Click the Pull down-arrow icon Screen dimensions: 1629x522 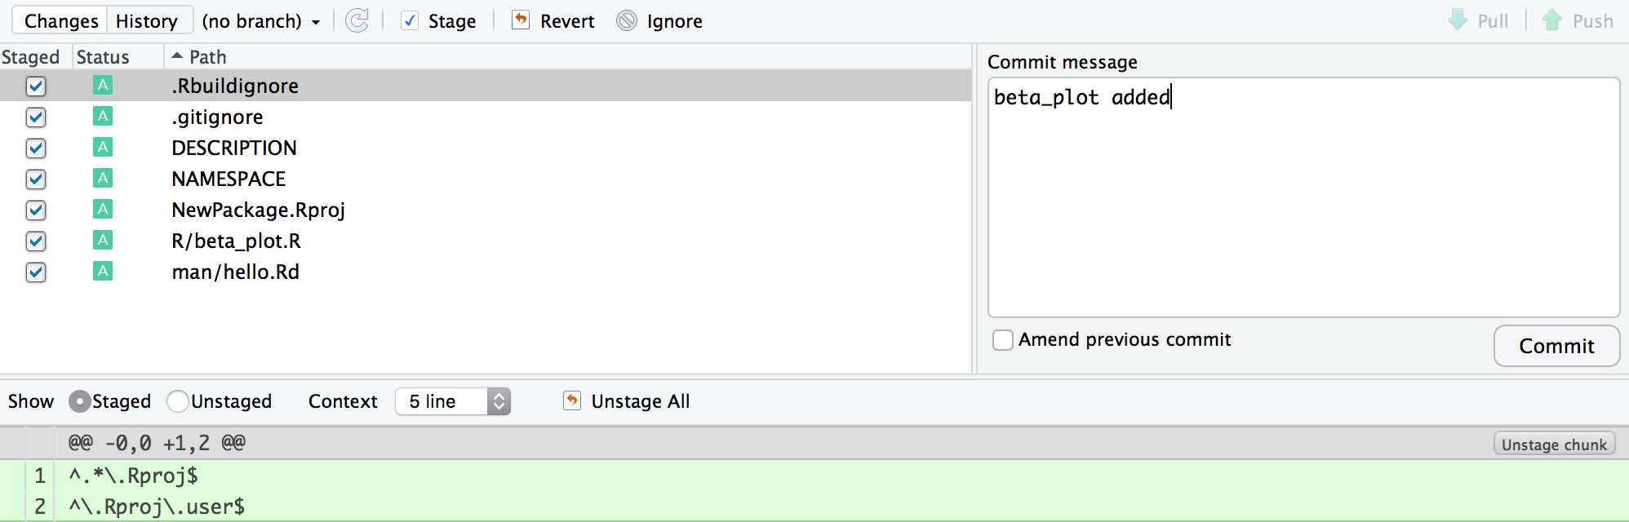tap(1458, 20)
